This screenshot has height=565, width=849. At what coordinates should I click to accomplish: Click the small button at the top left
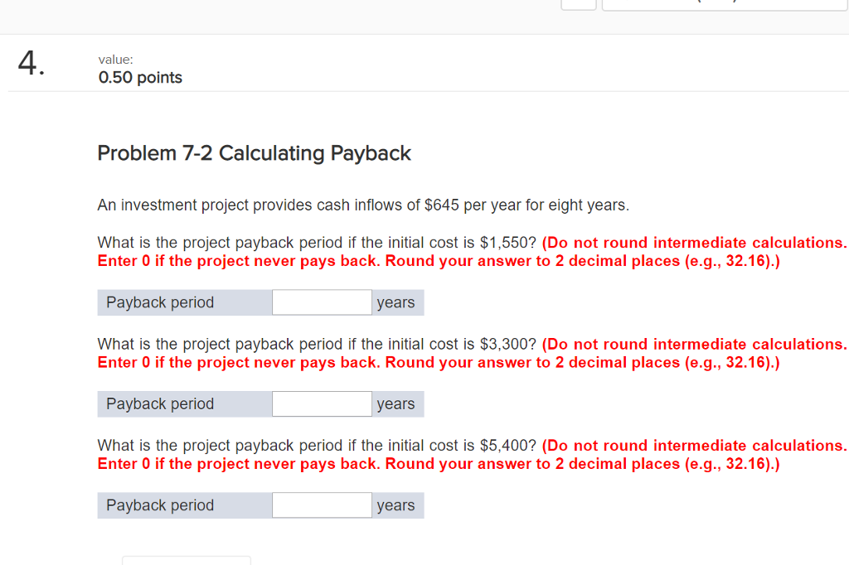pyautogui.click(x=578, y=3)
